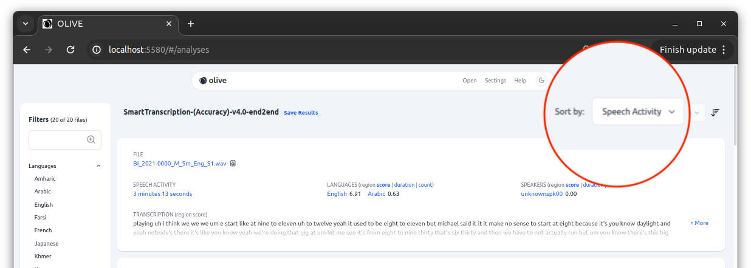Open the Sort by Speech Activity dropdown
Image resolution: width=751 pixels, height=268 pixels.
(x=637, y=112)
